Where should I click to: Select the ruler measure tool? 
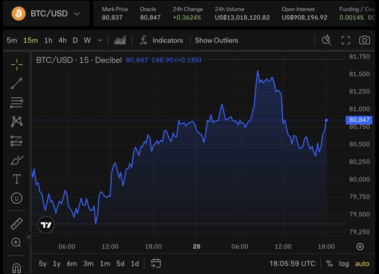point(17,223)
